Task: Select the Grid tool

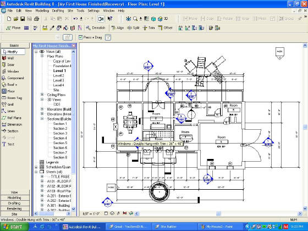Action: 8,105
